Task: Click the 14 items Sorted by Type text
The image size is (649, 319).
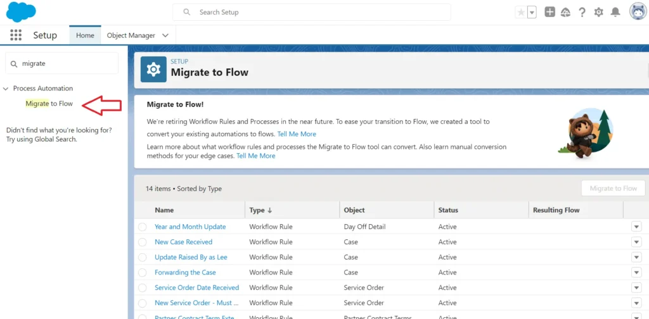Action: pyautogui.click(x=184, y=189)
